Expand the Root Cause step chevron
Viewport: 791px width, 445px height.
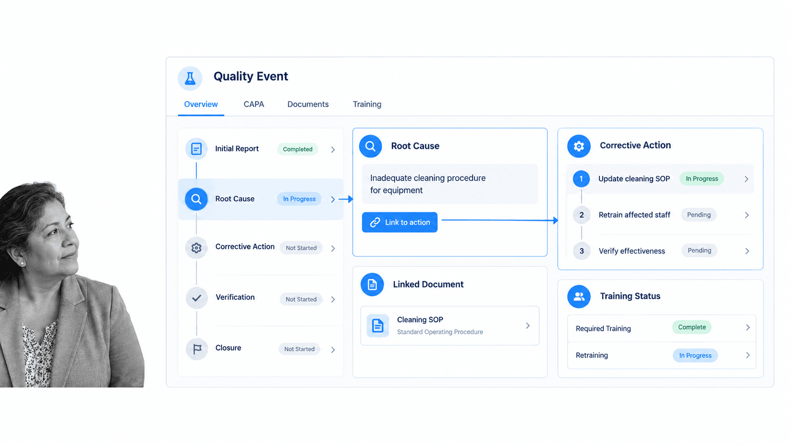tap(333, 200)
